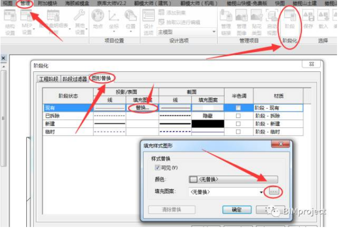Screen dimensions: 338x228
Task: Click 确定 in 填充样式图形 dialog
Action: coord(237,210)
